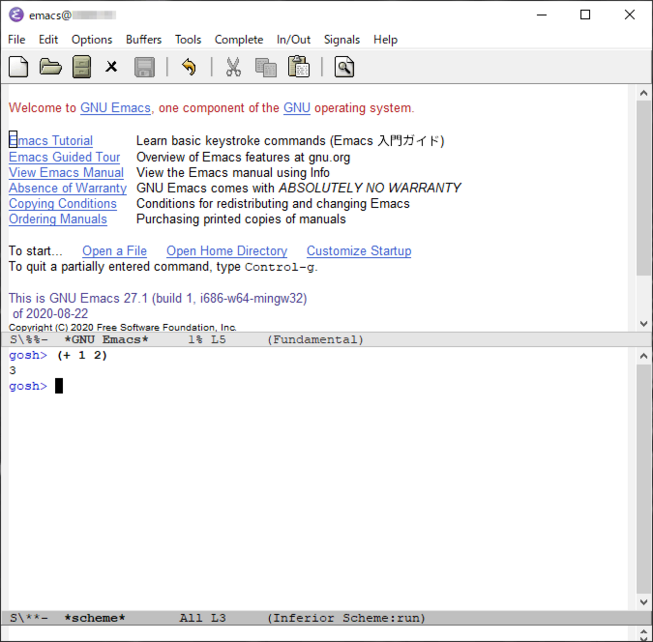Click the Search magnifier icon
Screen dimensions: 653x642
click(344, 67)
